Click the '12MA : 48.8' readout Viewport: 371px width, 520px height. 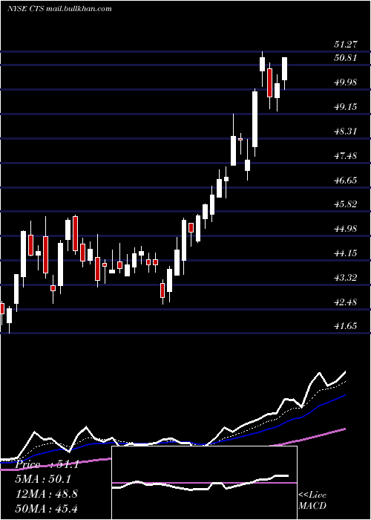pos(47,494)
